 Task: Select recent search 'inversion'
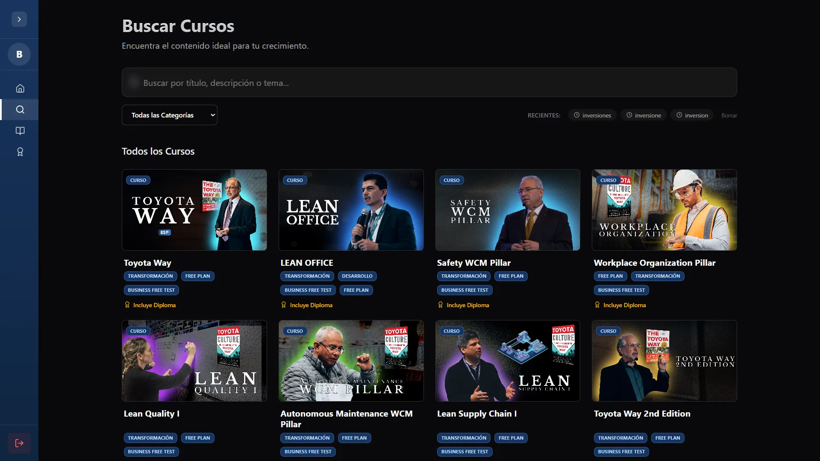tap(692, 115)
